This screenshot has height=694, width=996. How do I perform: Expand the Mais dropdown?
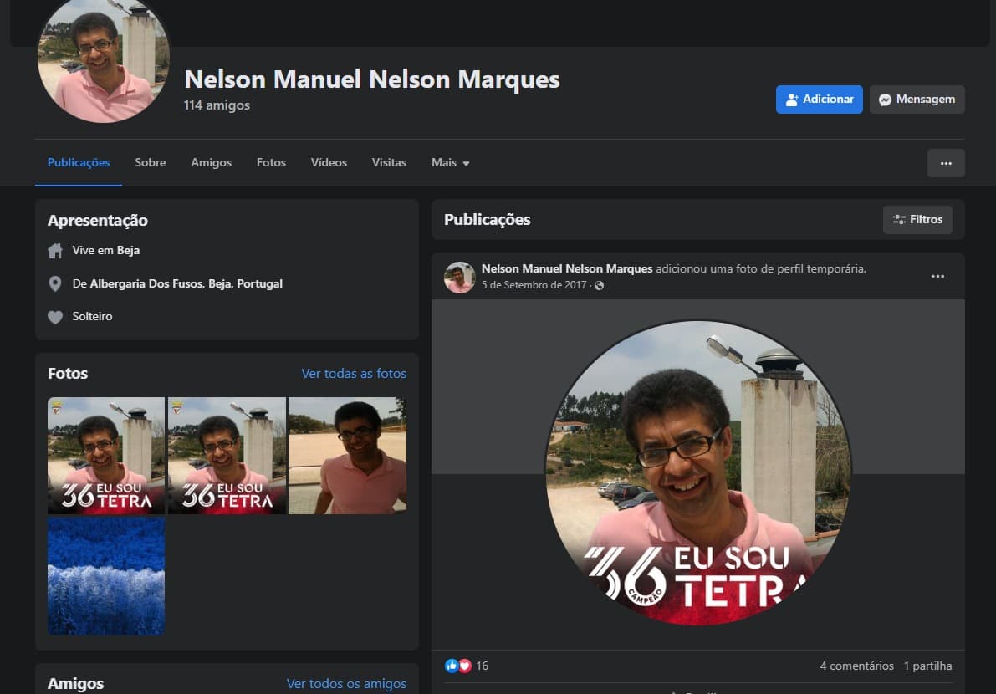[451, 162]
